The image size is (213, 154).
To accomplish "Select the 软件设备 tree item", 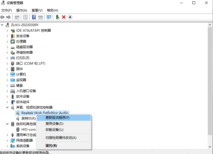I will [23, 97].
